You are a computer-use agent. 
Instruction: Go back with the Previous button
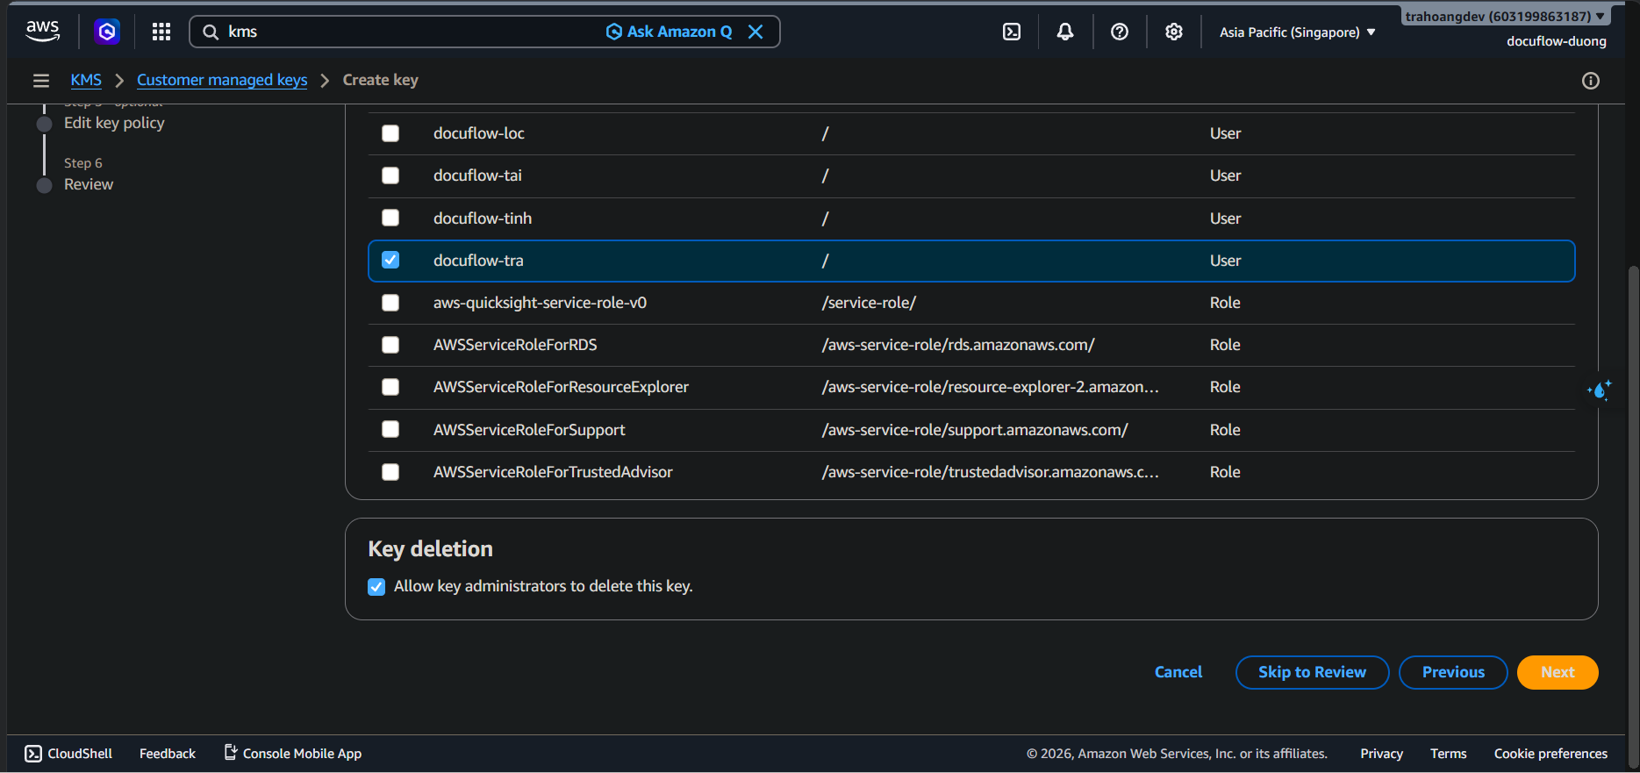(1453, 672)
